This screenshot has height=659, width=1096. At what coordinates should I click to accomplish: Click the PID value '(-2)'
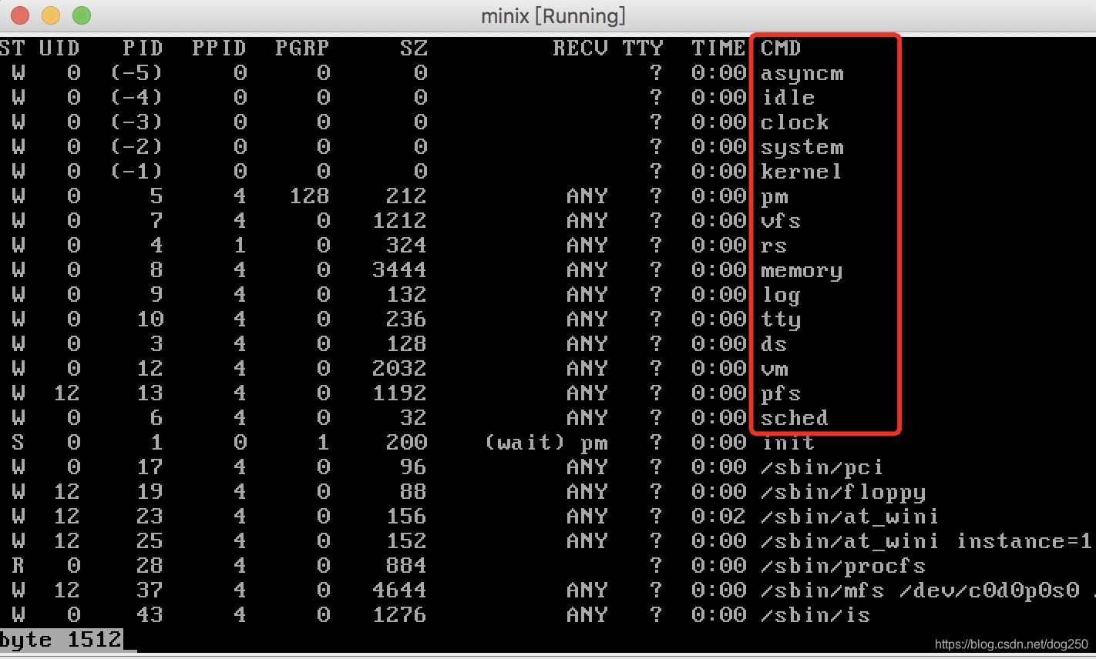[x=136, y=147]
